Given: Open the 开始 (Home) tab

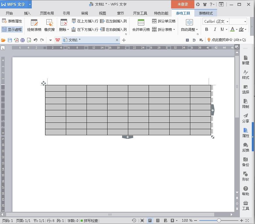Looking at the screenshot, I should [x=9, y=13].
